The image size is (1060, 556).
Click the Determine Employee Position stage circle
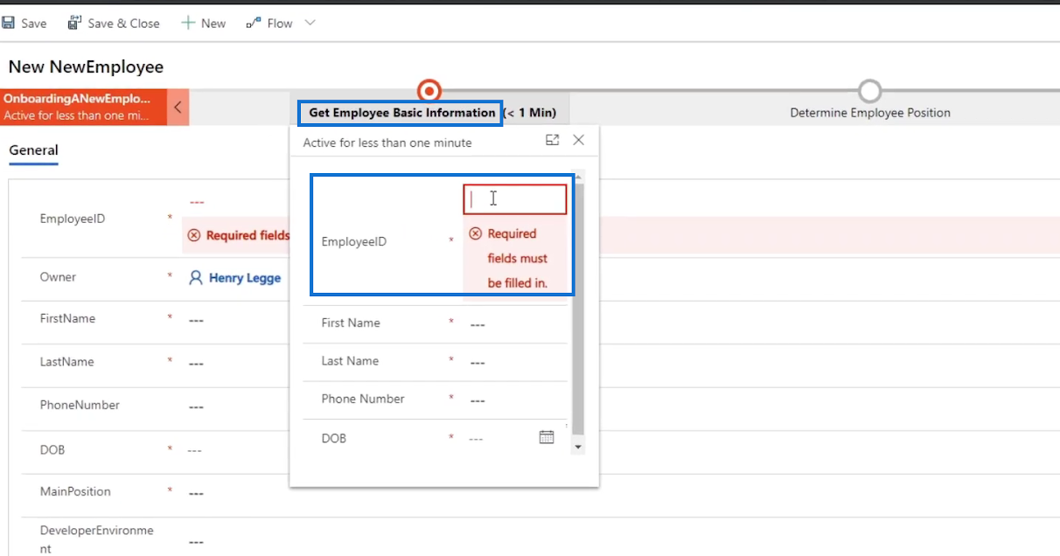(x=869, y=91)
